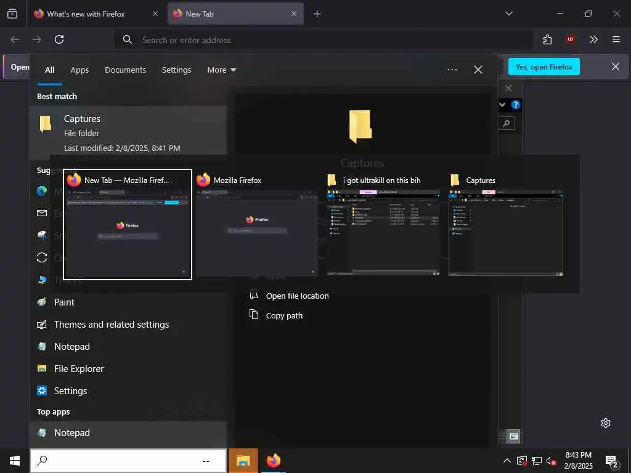Dismiss the Firefox notification bar

[x=616, y=67]
